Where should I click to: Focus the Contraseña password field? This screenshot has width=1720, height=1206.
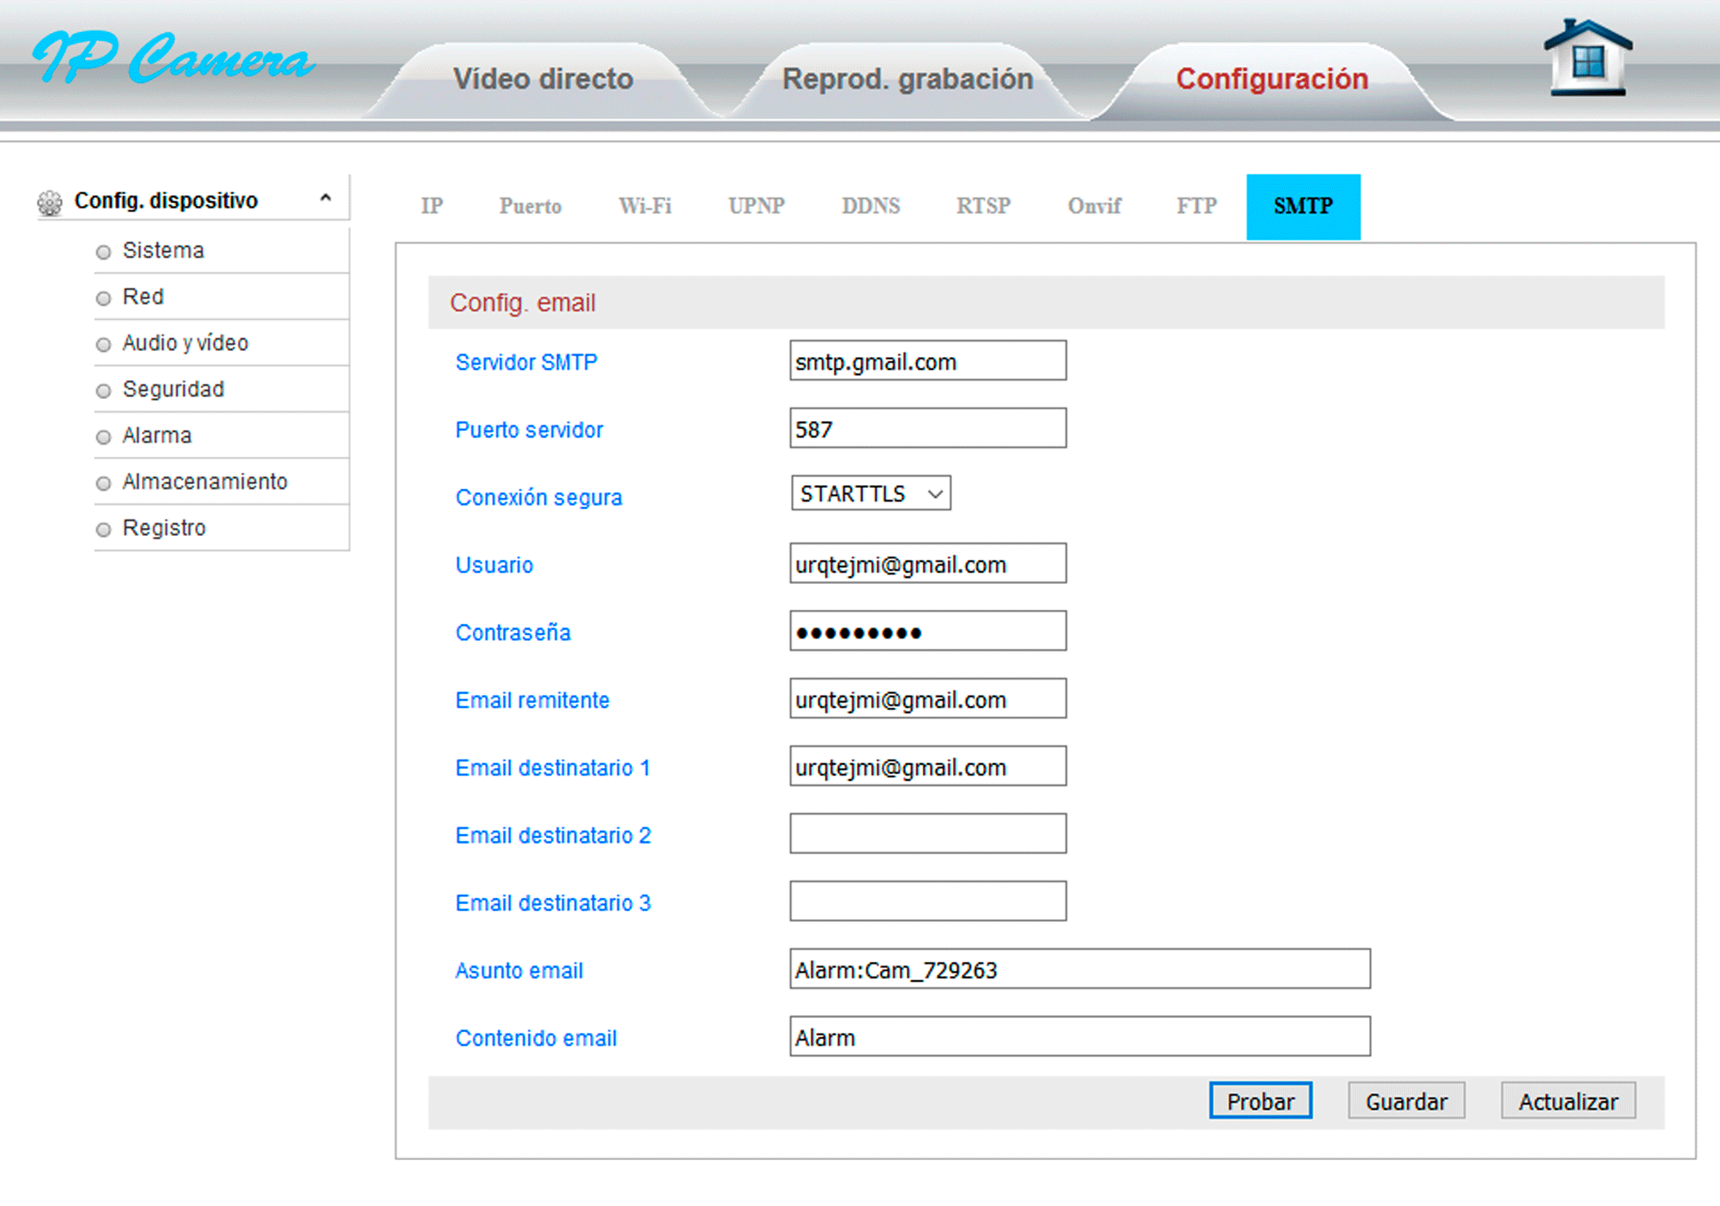coord(928,632)
